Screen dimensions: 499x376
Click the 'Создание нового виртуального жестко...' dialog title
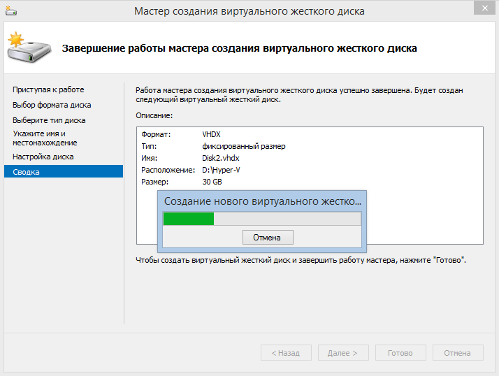pyautogui.click(x=262, y=201)
